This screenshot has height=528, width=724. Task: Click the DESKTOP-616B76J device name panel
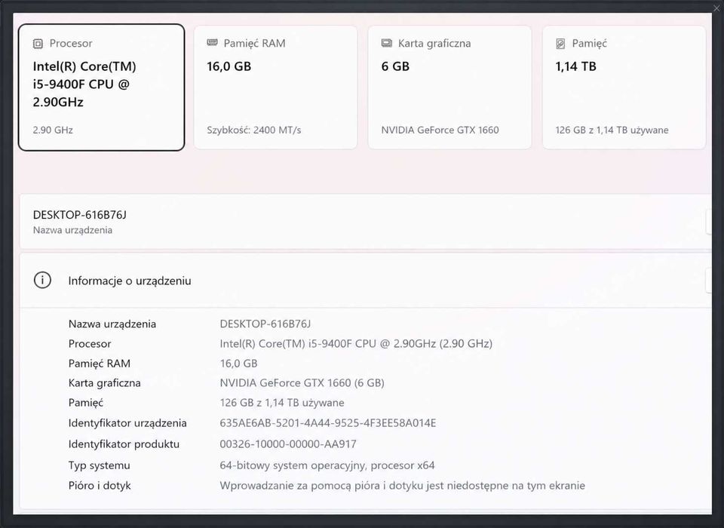(366, 222)
